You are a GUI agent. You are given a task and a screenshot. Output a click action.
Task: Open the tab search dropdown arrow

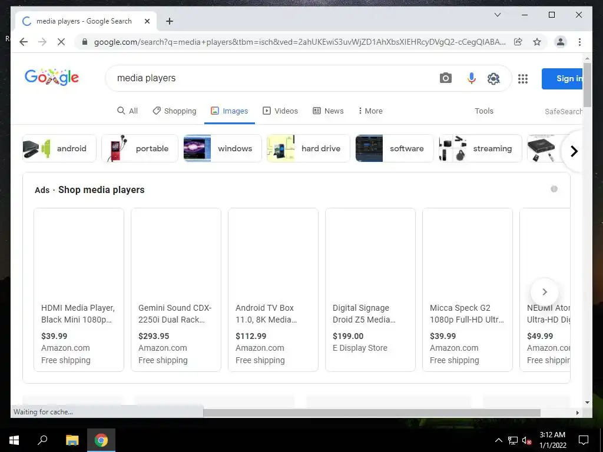[497, 15]
